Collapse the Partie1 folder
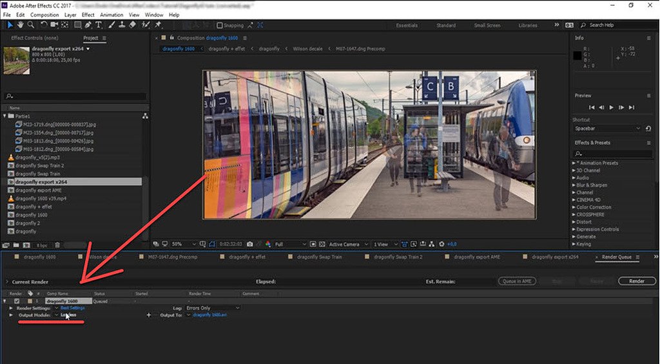This screenshot has width=660, height=364. (5, 116)
